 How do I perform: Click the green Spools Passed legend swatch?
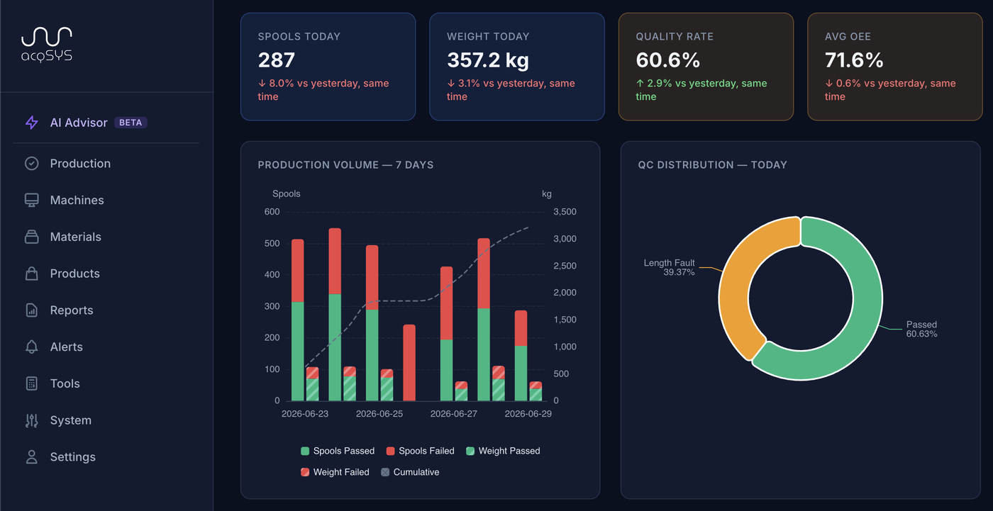[x=305, y=451]
